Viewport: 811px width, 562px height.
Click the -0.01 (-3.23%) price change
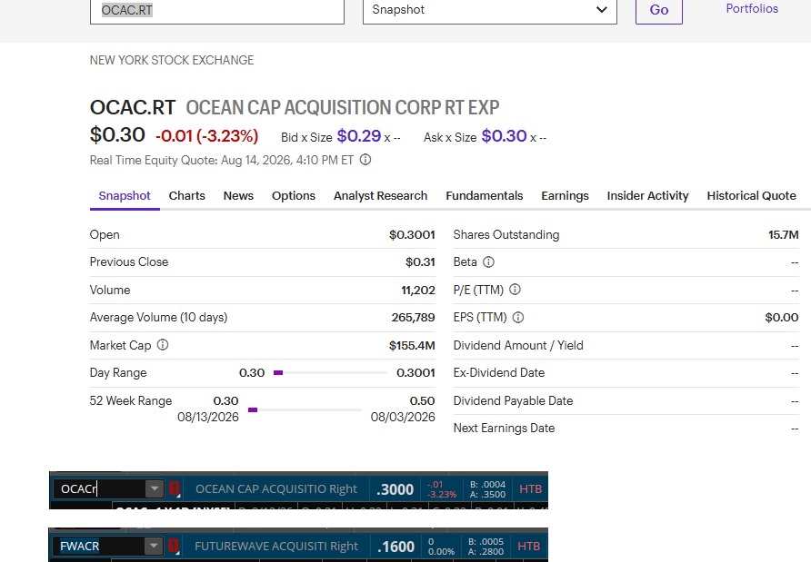tap(207, 136)
